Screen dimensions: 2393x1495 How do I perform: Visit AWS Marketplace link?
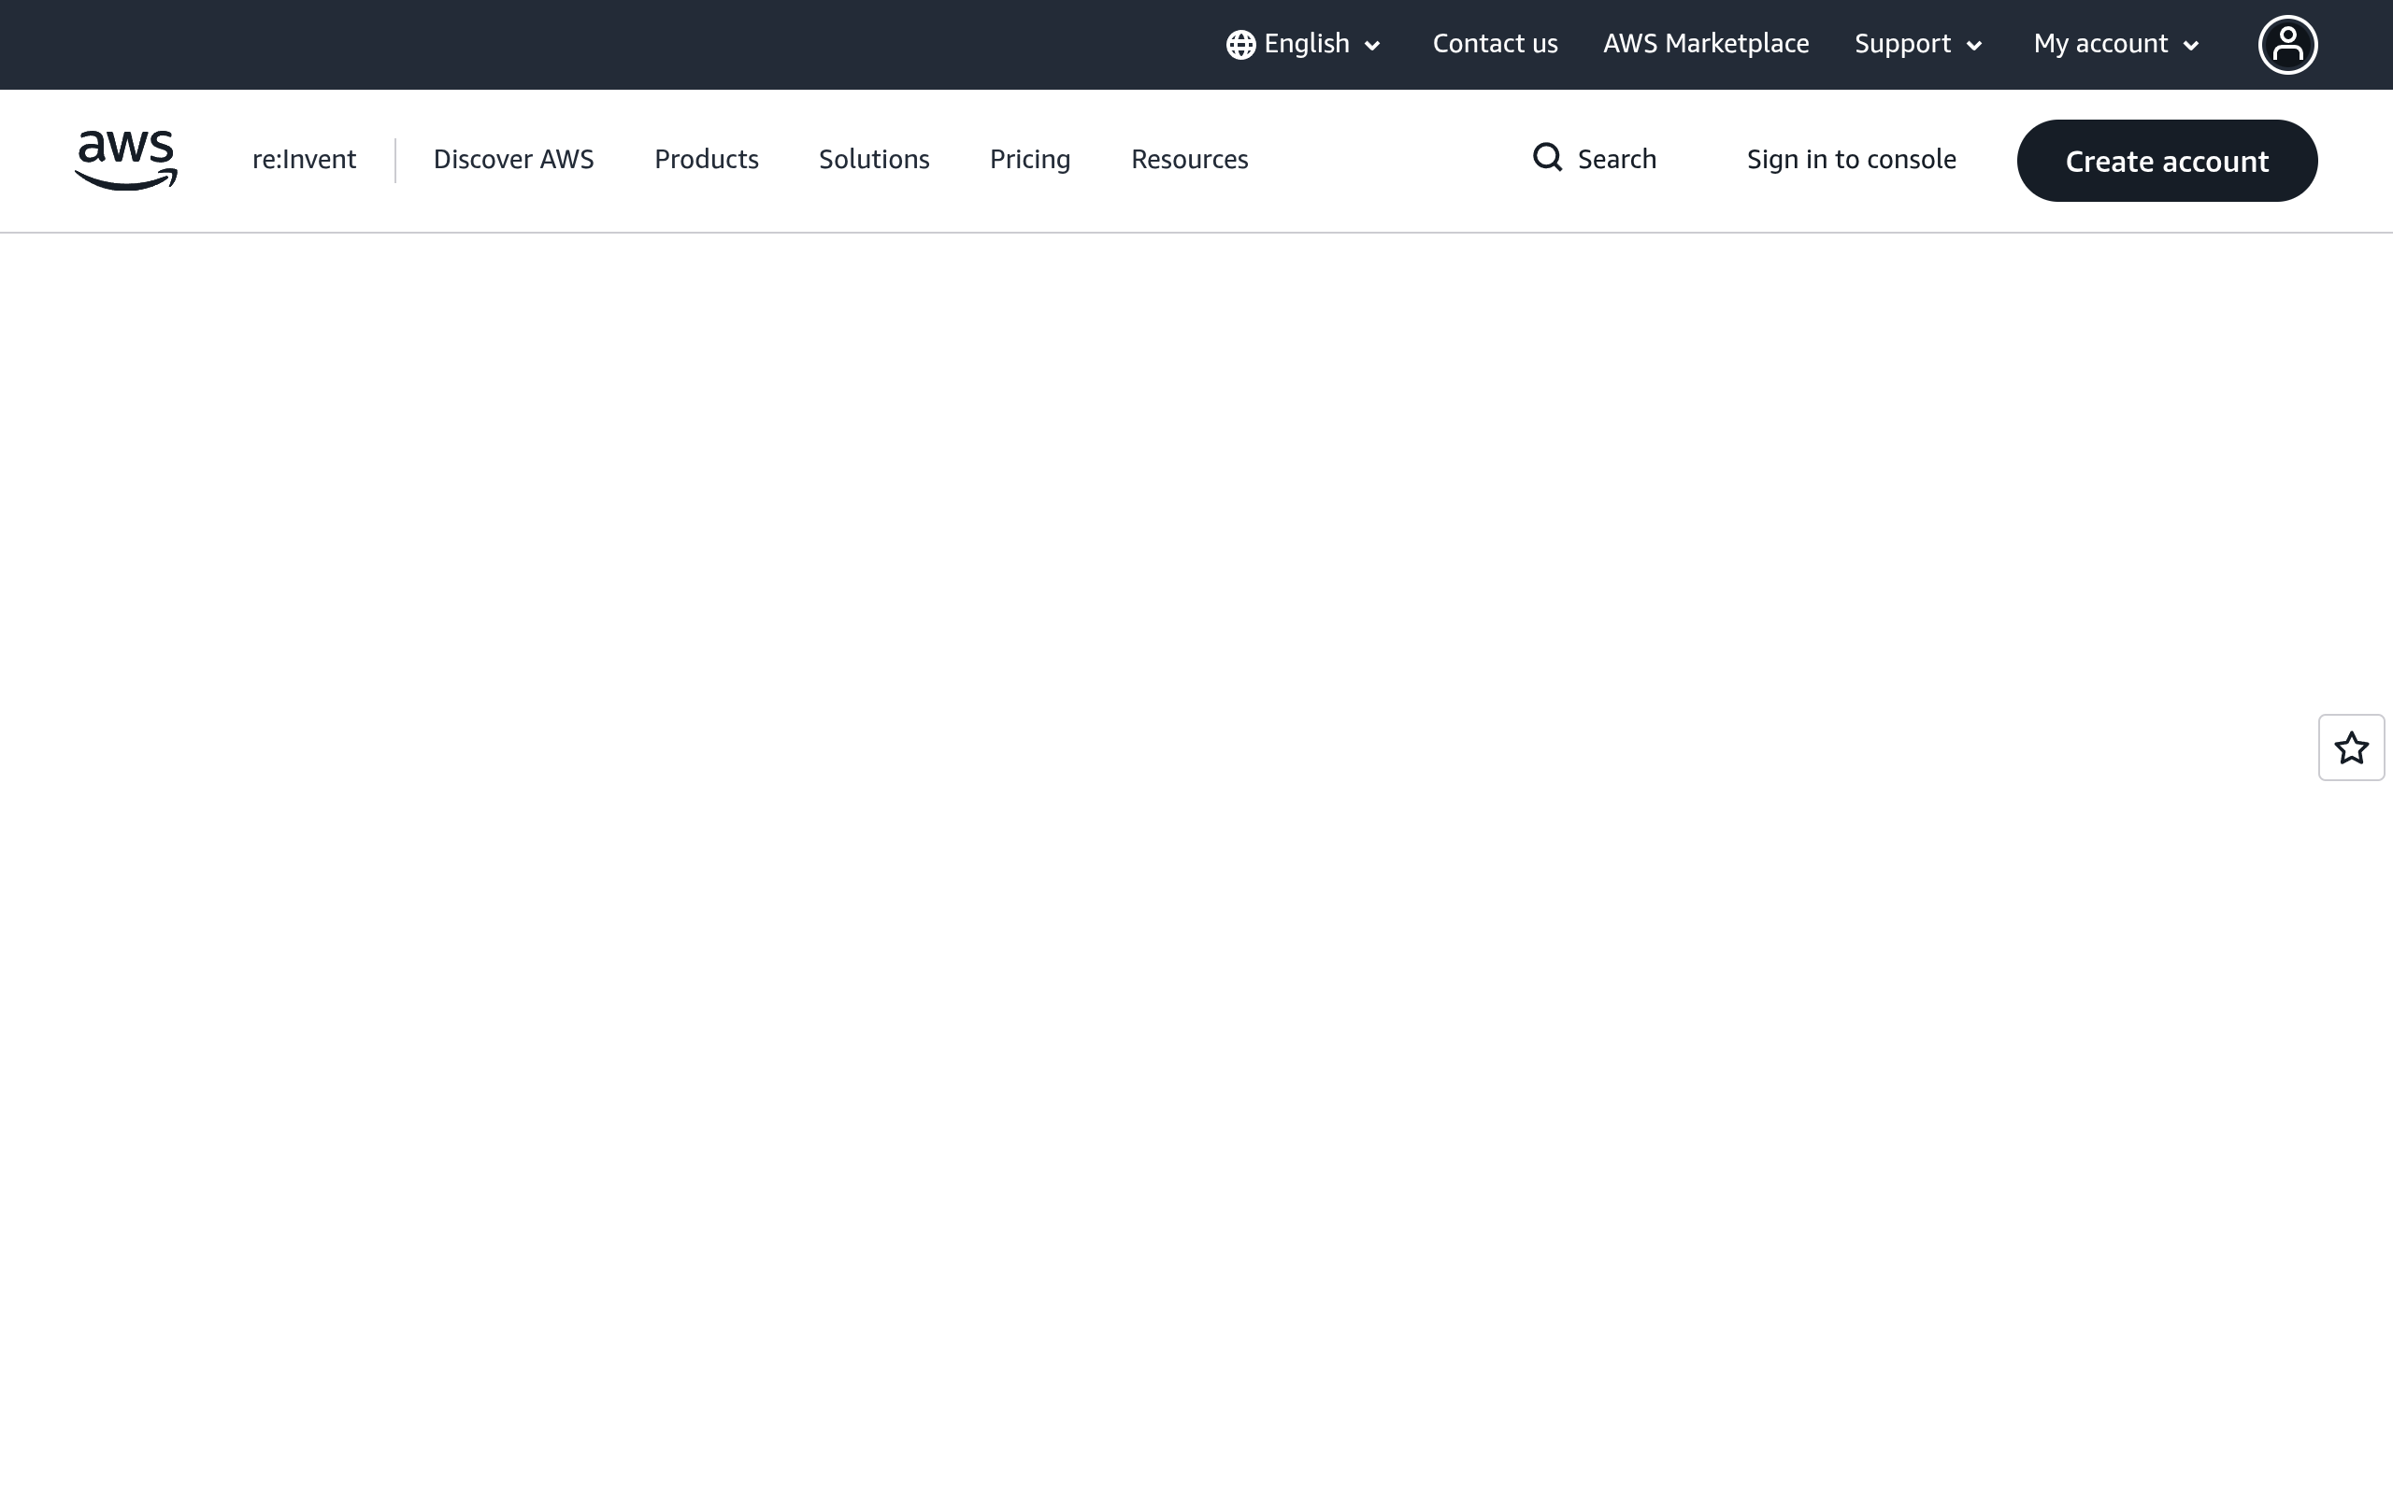(1706, 45)
